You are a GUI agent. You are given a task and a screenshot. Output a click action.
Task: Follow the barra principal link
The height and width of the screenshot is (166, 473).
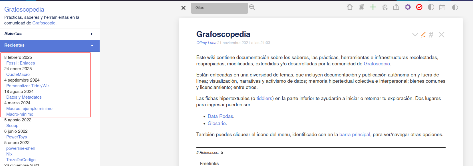pos(355,134)
